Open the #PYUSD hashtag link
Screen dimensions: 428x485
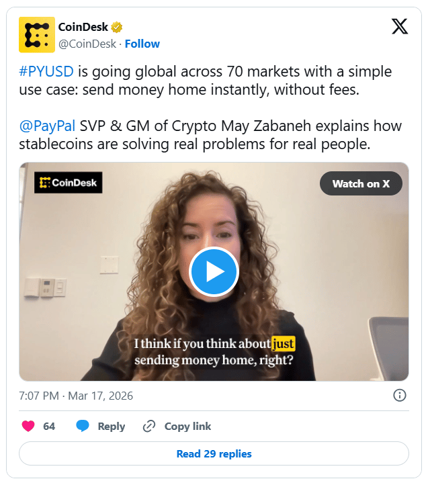46,71
